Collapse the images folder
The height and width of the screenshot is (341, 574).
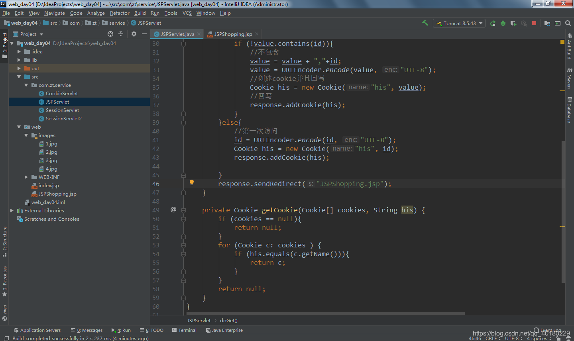pos(26,135)
